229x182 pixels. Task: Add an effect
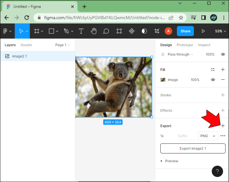[x=223, y=110]
